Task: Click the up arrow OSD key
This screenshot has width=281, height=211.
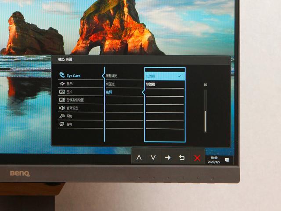Action: pyautogui.click(x=139, y=157)
